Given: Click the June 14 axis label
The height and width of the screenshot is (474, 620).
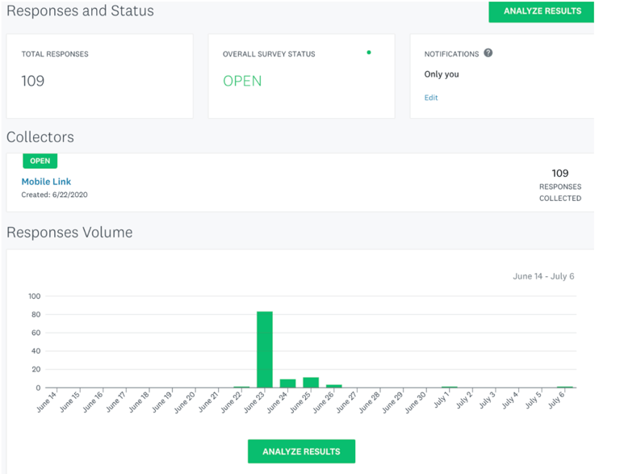Looking at the screenshot, I should (47, 401).
